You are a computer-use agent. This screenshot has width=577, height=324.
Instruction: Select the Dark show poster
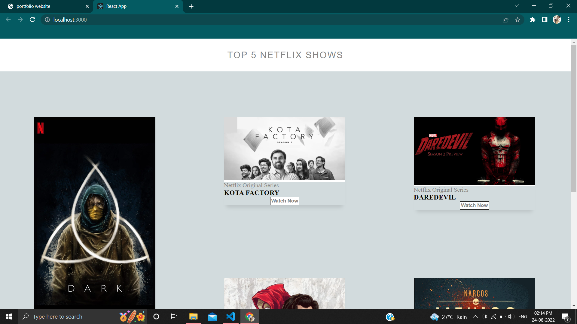click(x=95, y=213)
